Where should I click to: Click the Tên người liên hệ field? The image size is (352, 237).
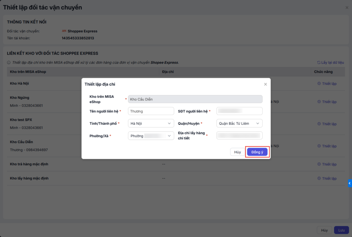151,111
